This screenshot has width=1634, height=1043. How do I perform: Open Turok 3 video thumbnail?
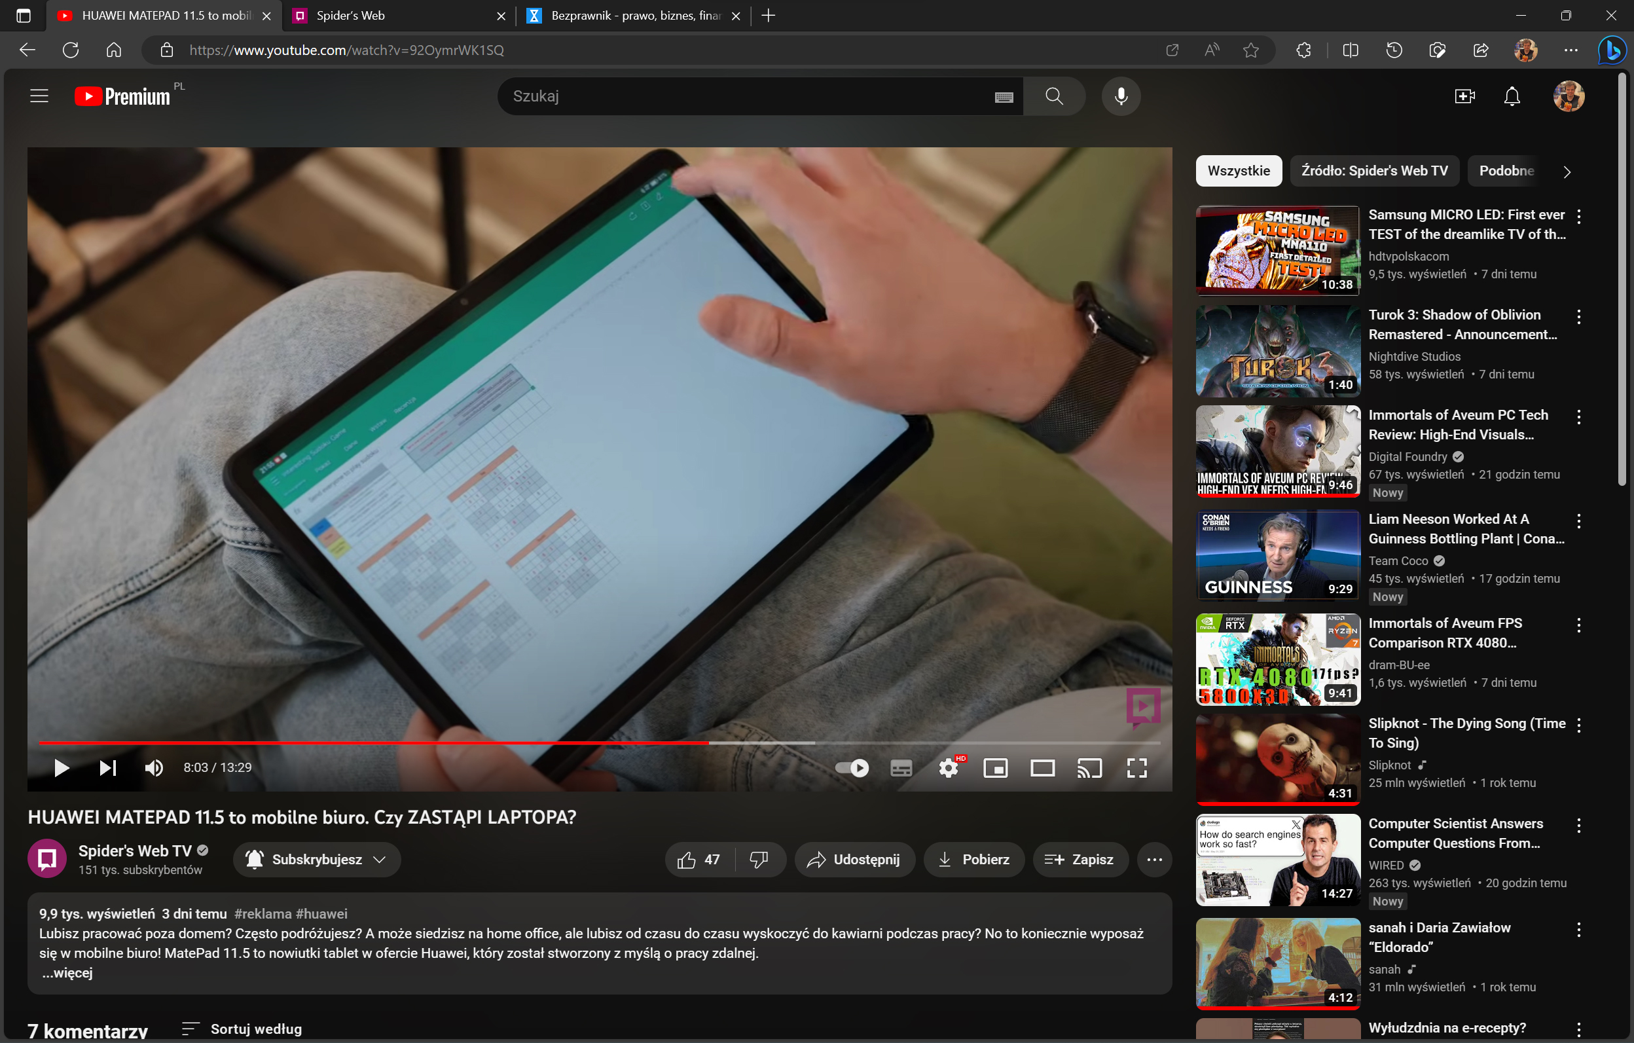[1278, 351]
